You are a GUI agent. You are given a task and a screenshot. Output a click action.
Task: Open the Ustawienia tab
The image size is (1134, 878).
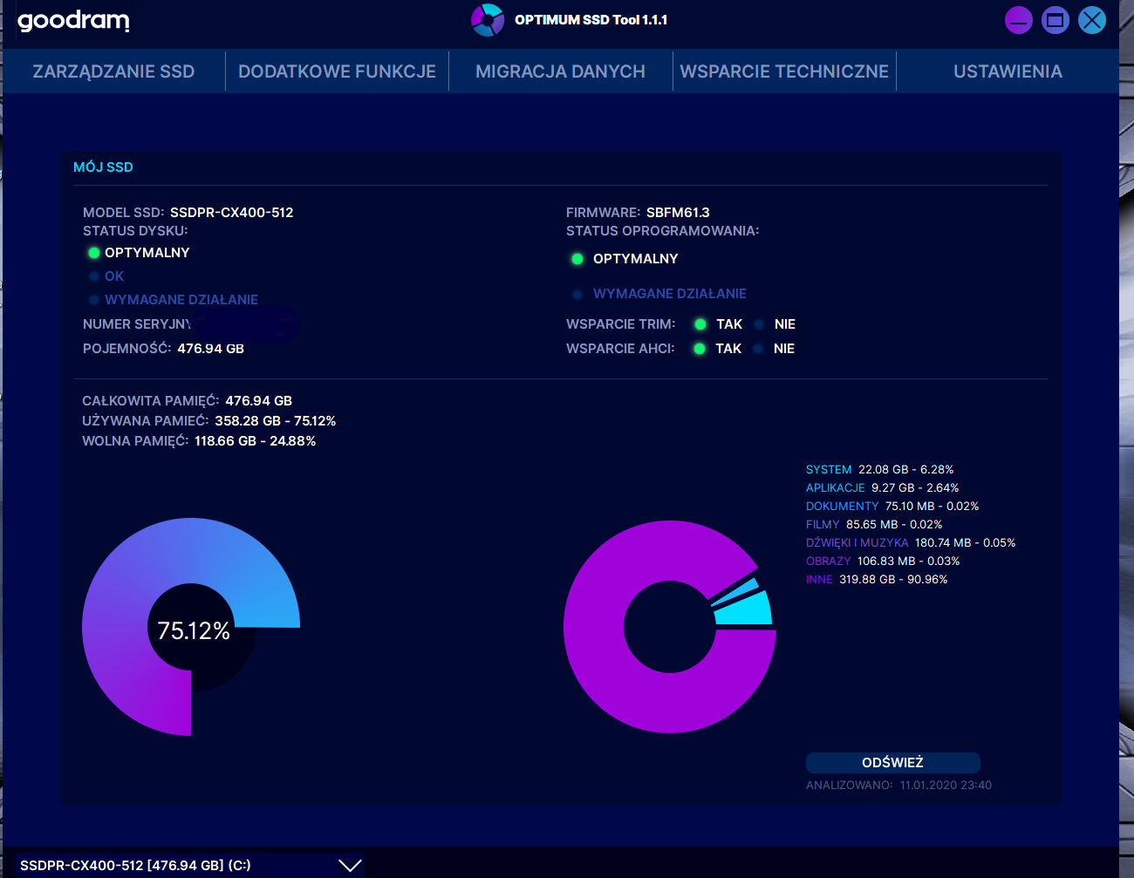pyautogui.click(x=1008, y=71)
